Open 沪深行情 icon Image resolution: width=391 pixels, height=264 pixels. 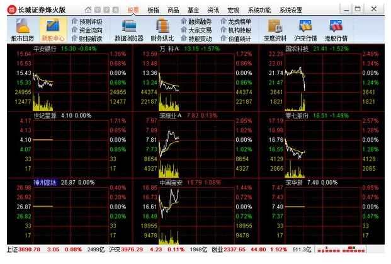[x=305, y=30]
